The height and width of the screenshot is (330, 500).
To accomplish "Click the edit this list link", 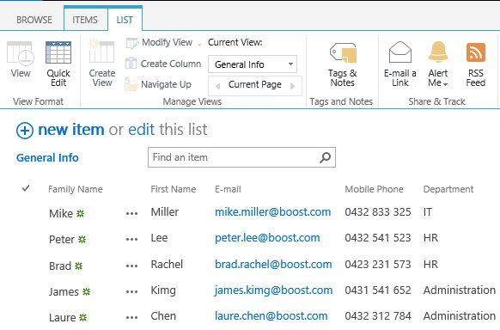I will tap(168, 130).
